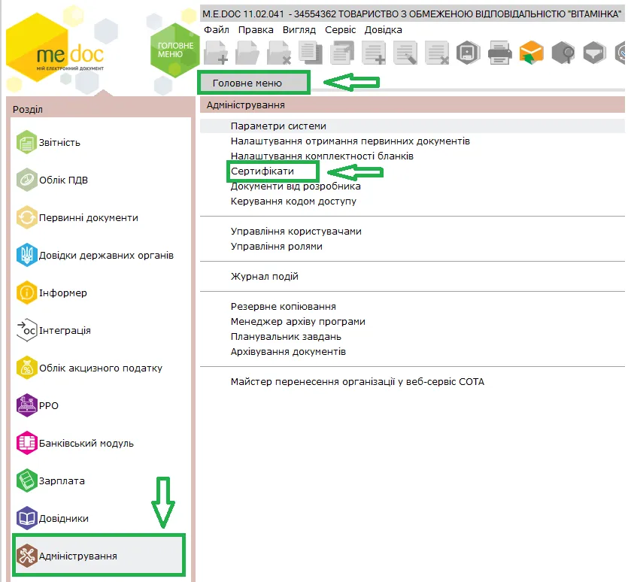Click the add row toolbar icon
This screenshot has height=582, width=628.
pos(374,53)
